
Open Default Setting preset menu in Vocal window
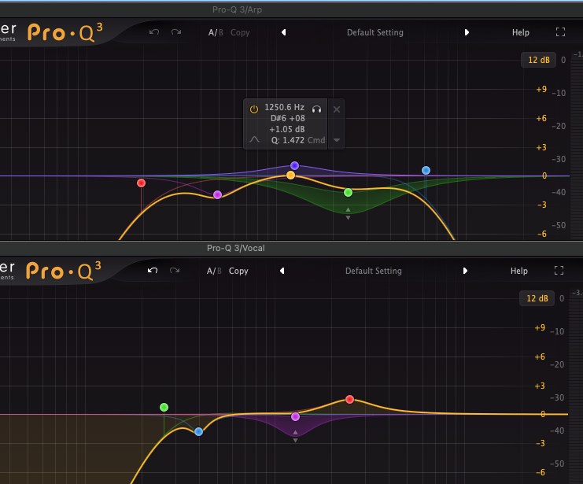374,271
